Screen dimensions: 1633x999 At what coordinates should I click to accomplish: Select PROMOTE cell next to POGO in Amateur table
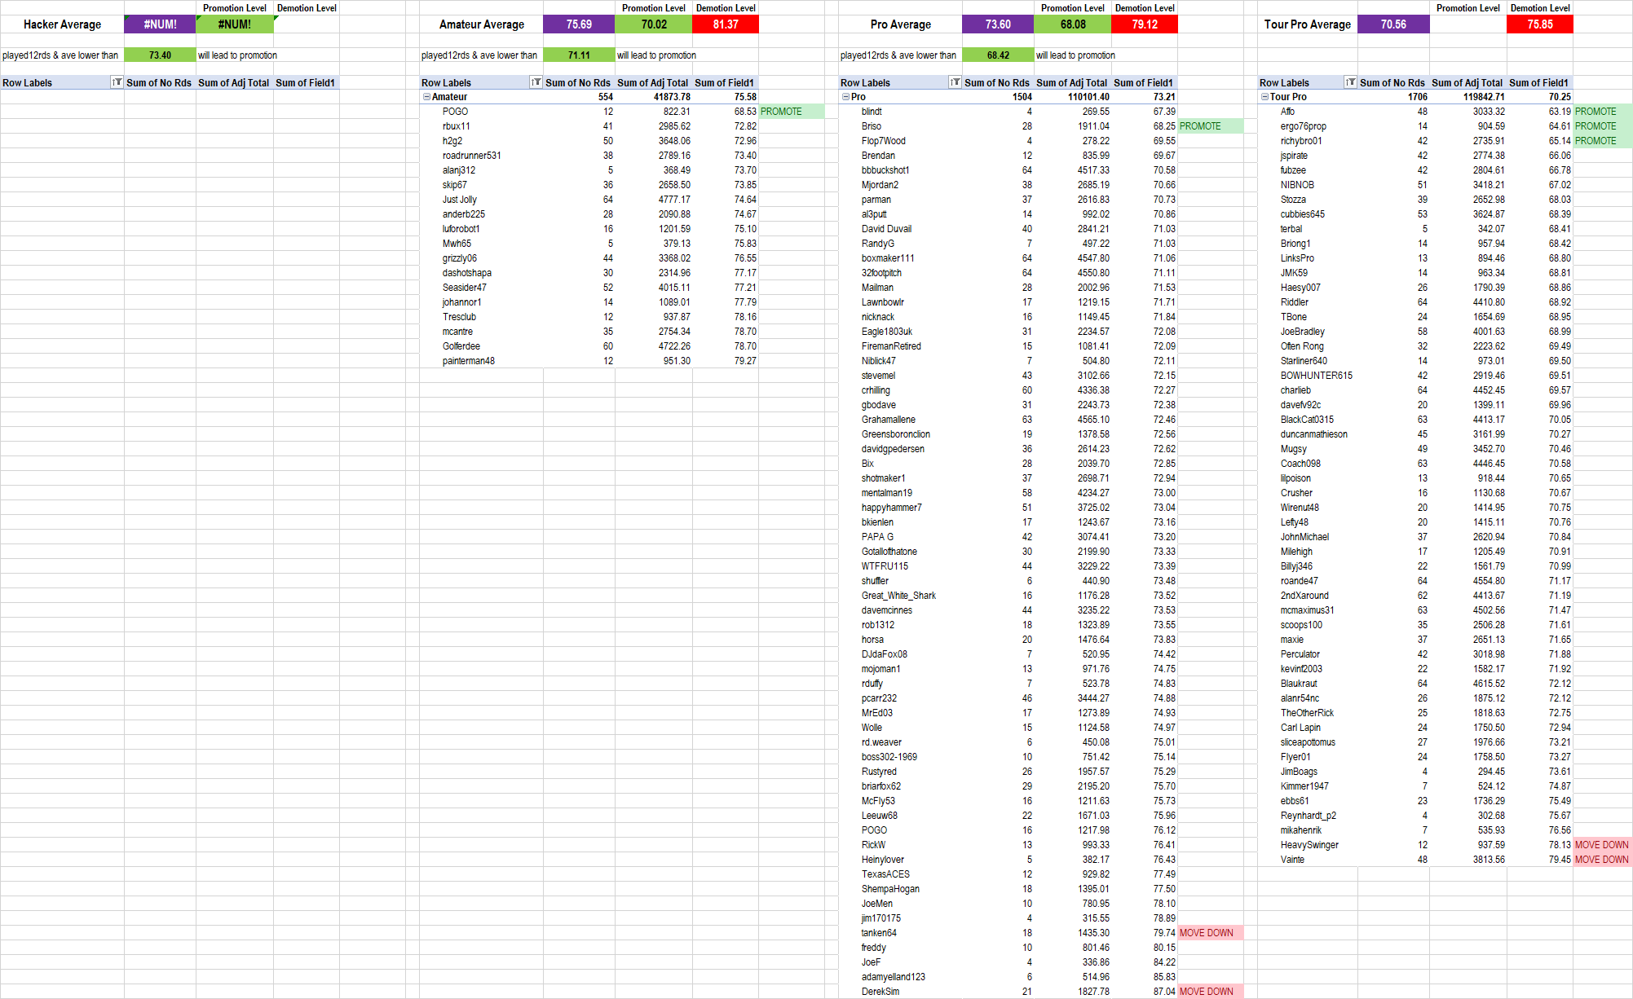791,112
